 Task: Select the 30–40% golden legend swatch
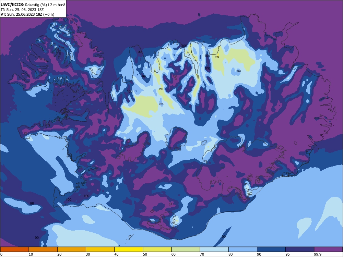tap(100, 249)
